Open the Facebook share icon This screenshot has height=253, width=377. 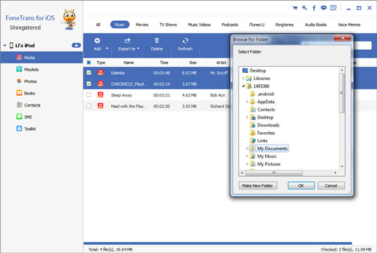pos(314,8)
